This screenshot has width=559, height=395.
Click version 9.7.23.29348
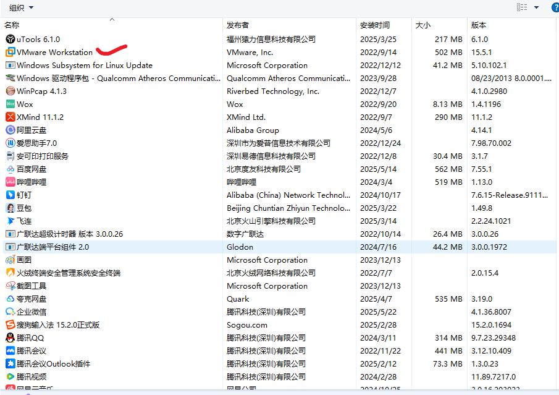pos(494,338)
